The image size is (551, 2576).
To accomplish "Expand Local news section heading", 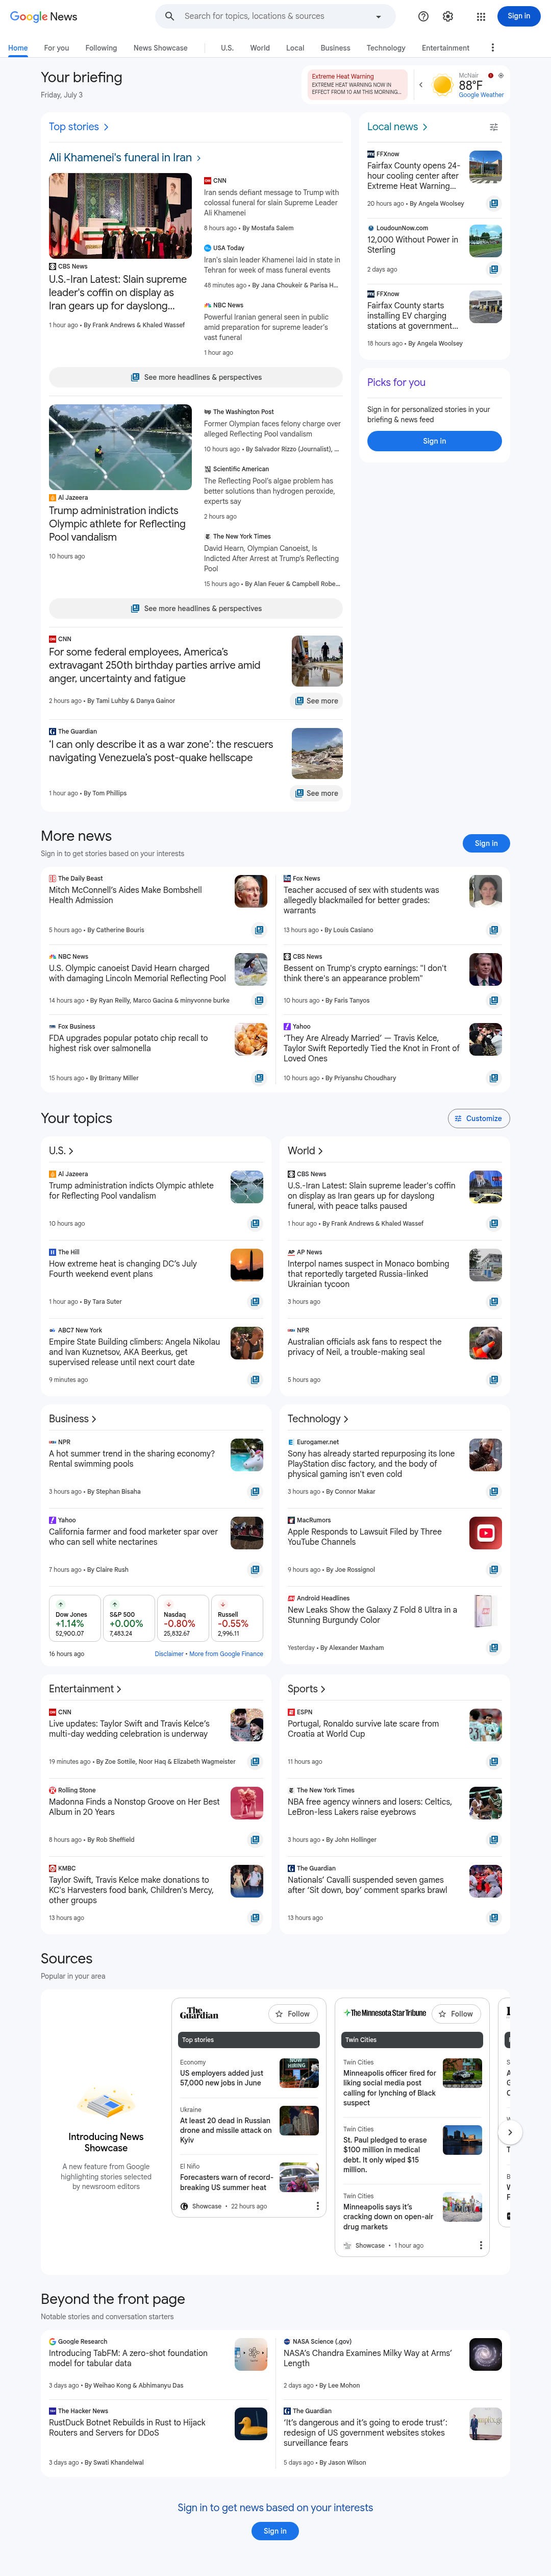I will 397,127.
